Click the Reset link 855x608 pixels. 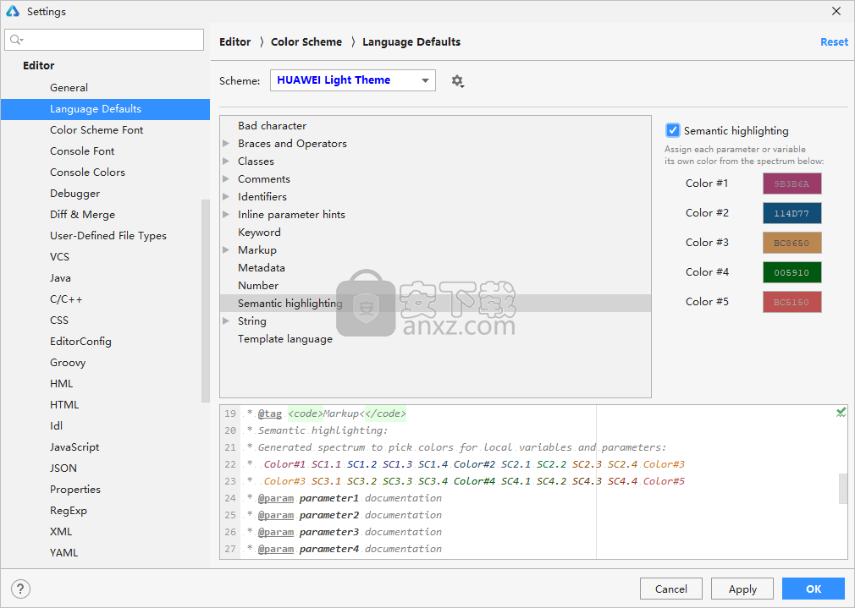point(834,42)
